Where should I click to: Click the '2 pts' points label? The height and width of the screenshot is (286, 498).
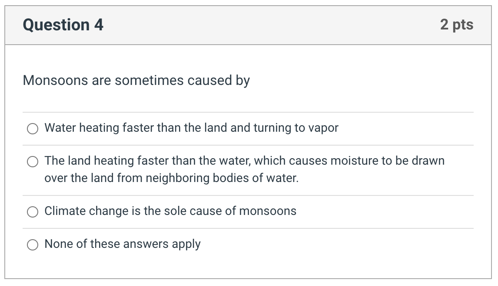pos(456,25)
